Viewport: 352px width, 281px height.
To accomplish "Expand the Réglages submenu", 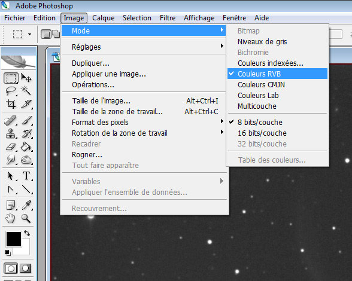I will 144,47.
